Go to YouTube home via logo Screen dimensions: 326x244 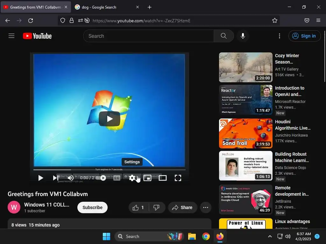(x=37, y=36)
